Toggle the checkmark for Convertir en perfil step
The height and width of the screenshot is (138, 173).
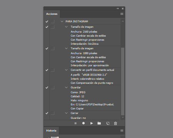pos(47,70)
